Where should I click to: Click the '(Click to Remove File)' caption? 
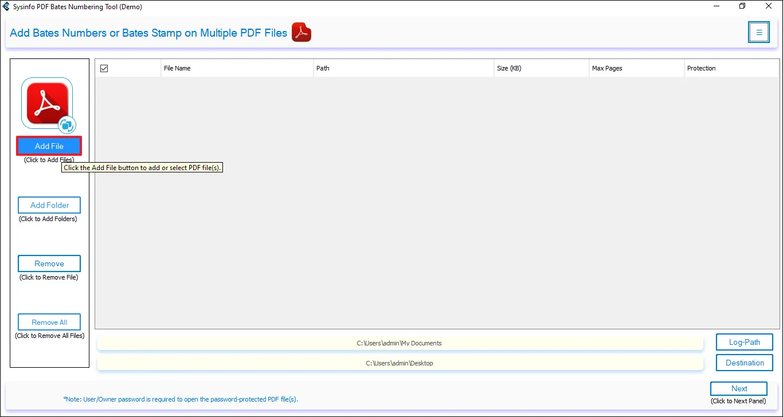tap(49, 277)
